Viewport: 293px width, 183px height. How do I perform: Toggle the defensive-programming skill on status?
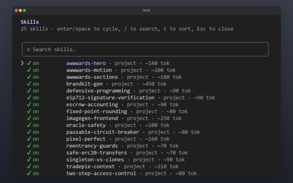[x=33, y=91]
